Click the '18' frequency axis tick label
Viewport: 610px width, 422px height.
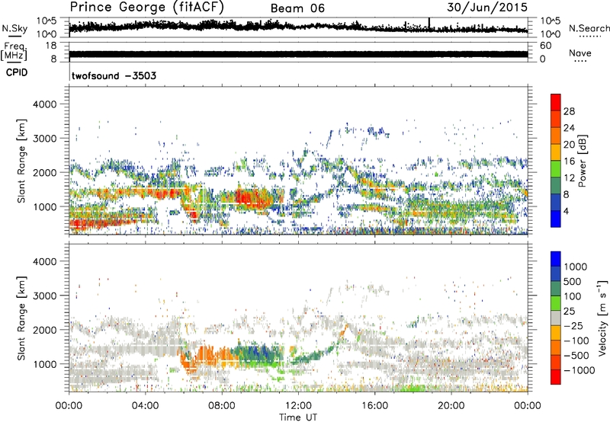coord(51,46)
